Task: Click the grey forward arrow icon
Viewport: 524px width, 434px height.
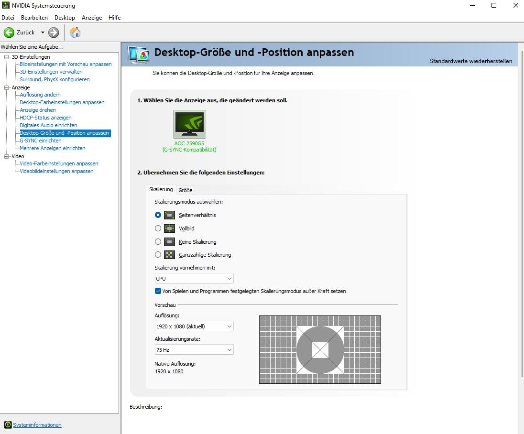Action: click(54, 33)
